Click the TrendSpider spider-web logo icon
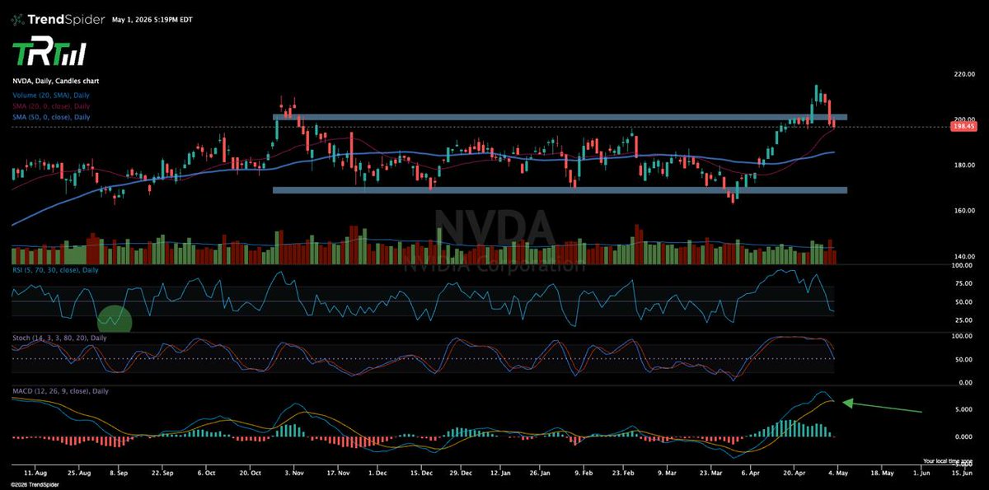This screenshot has height=490, width=989. click(x=16, y=19)
